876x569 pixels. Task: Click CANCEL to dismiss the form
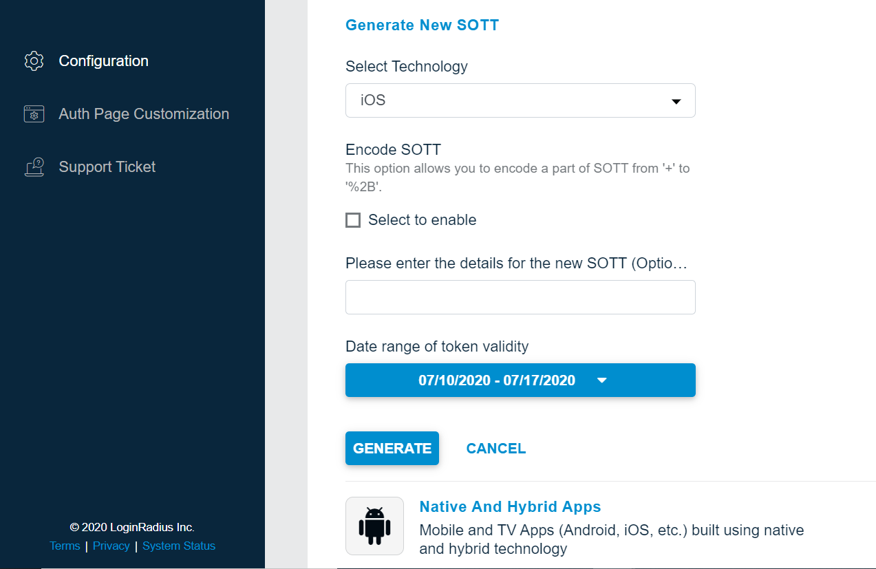tap(495, 448)
